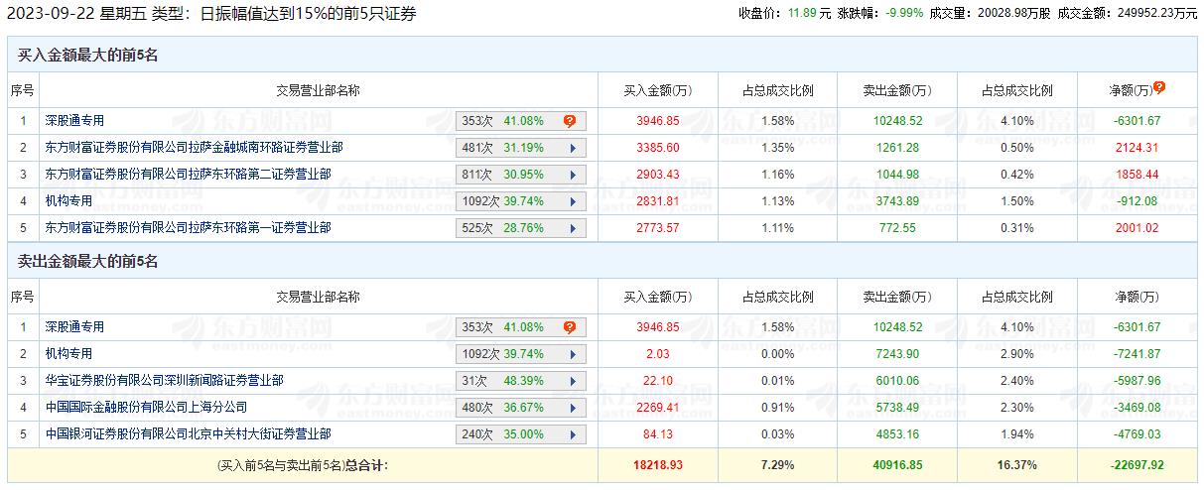Click the help icon beside 净额(万) header
Screen dimensions: 1204x490
pos(1159,87)
